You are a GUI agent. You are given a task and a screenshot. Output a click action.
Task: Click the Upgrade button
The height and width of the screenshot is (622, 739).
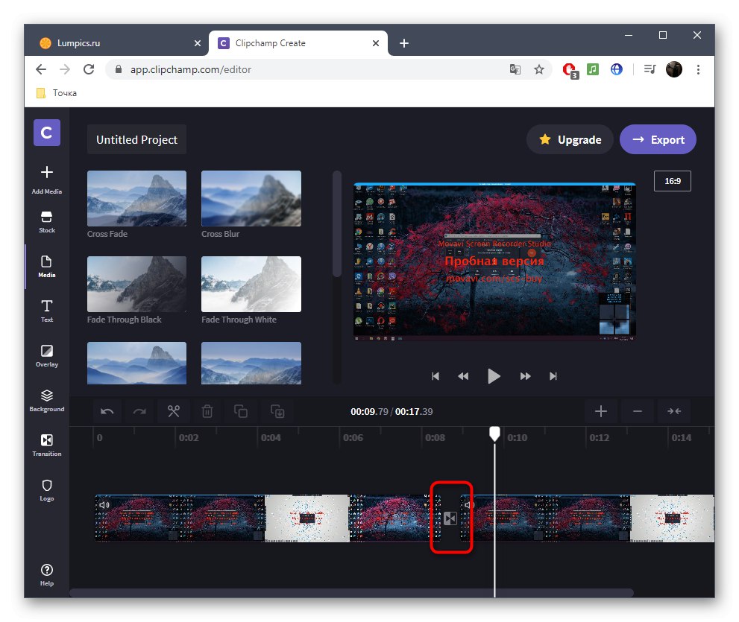pyautogui.click(x=570, y=139)
